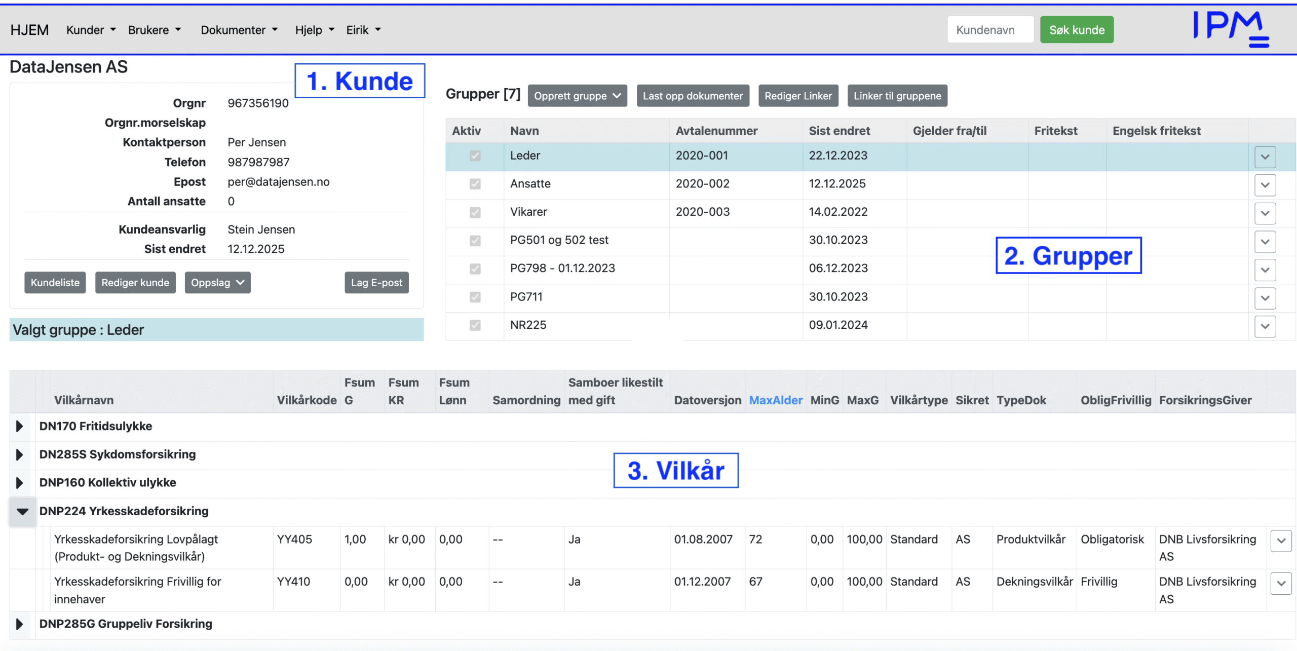The height and width of the screenshot is (651, 1297).
Task: Click the IPM logo
Action: coord(1231,28)
